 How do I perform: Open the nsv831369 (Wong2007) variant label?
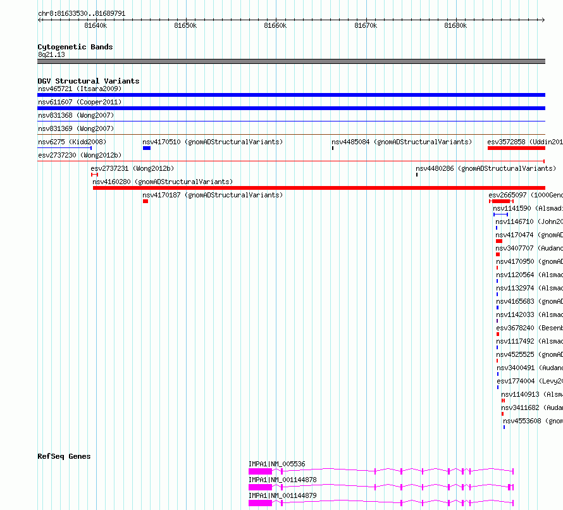coord(76,128)
